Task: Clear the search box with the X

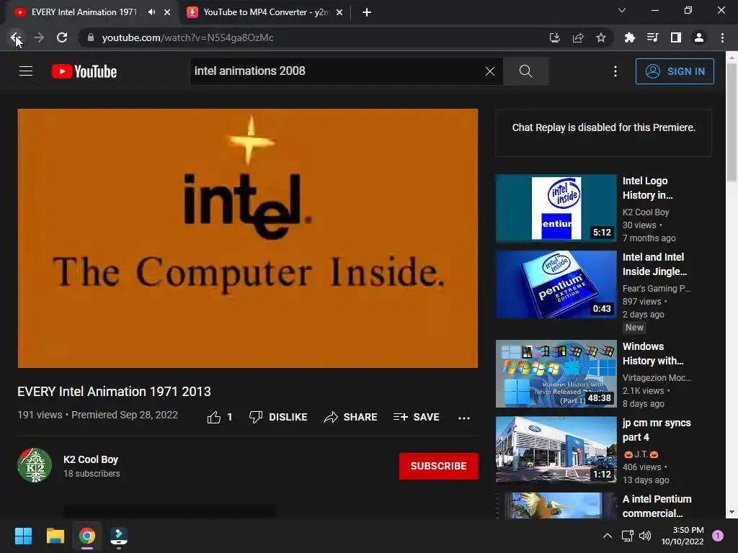Action: pyautogui.click(x=490, y=71)
